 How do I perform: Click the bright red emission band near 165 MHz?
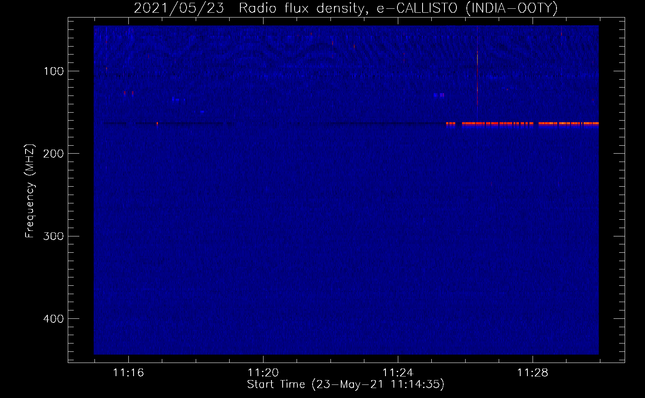tap(522, 124)
